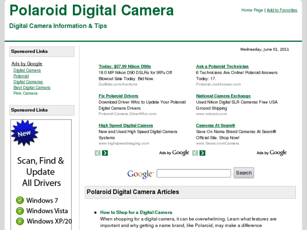Click the left Ads by Google label

(174, 153)
